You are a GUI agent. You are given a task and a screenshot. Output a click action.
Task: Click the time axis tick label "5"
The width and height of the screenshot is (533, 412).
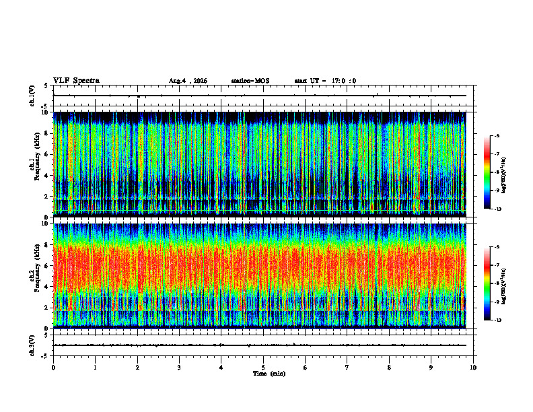[263, 368]
